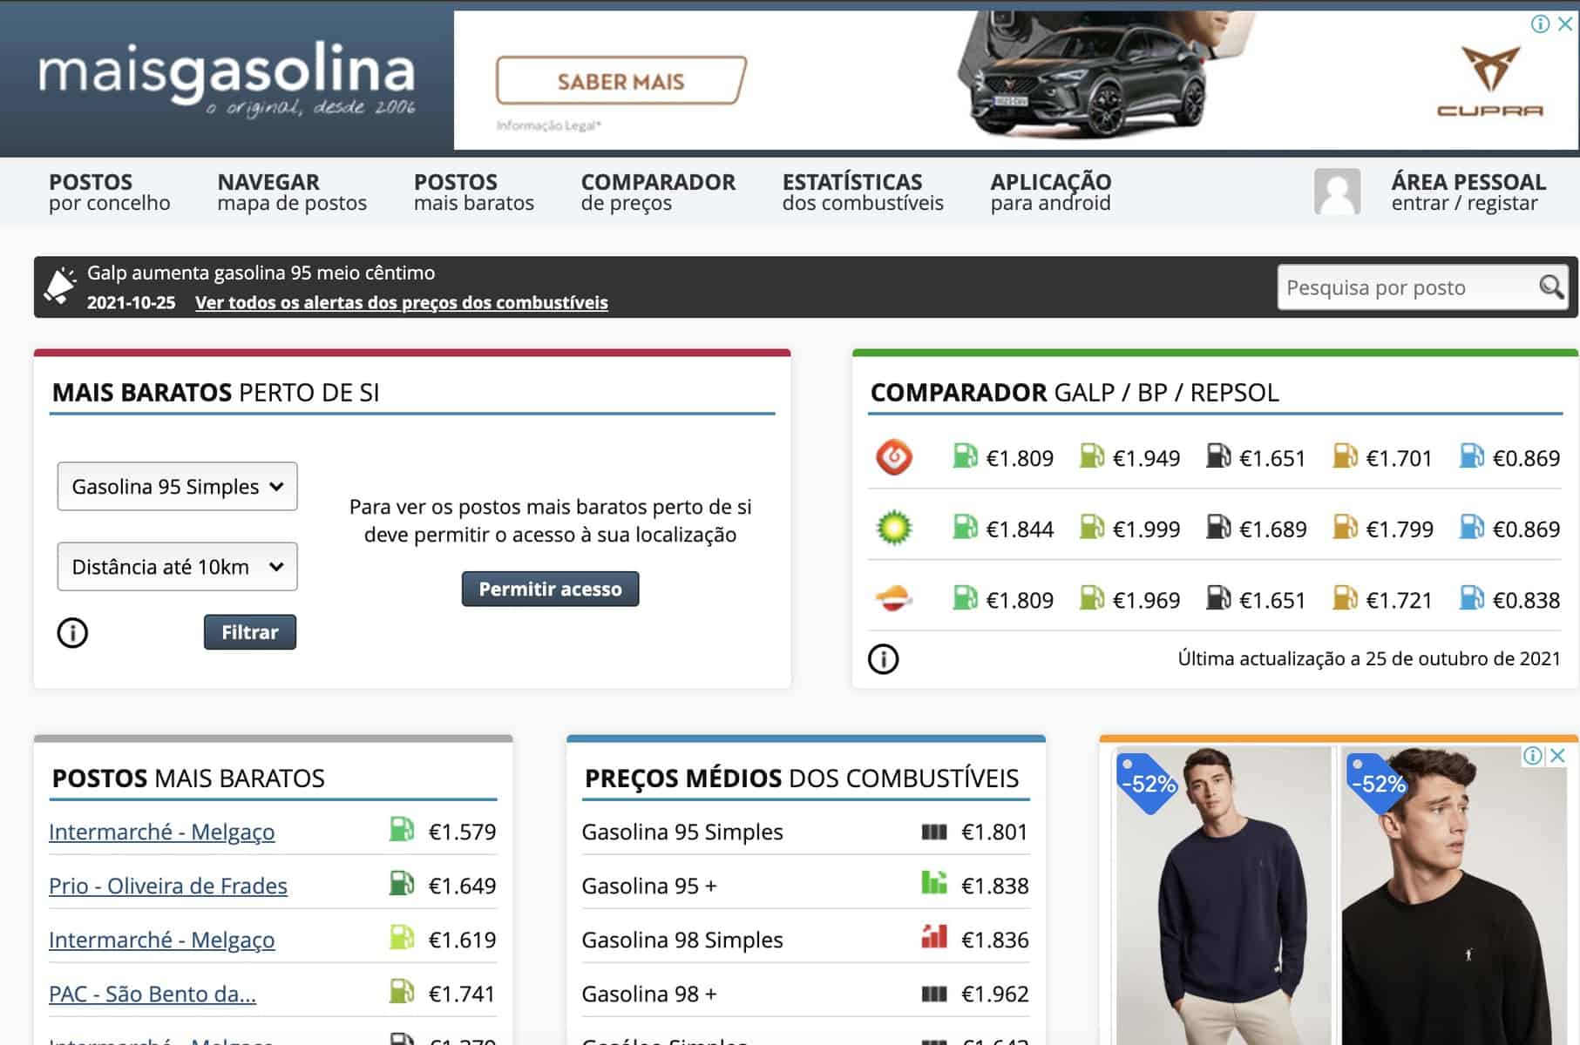
Task: Open Navegar mapa de postos menu
Action: 292,192
